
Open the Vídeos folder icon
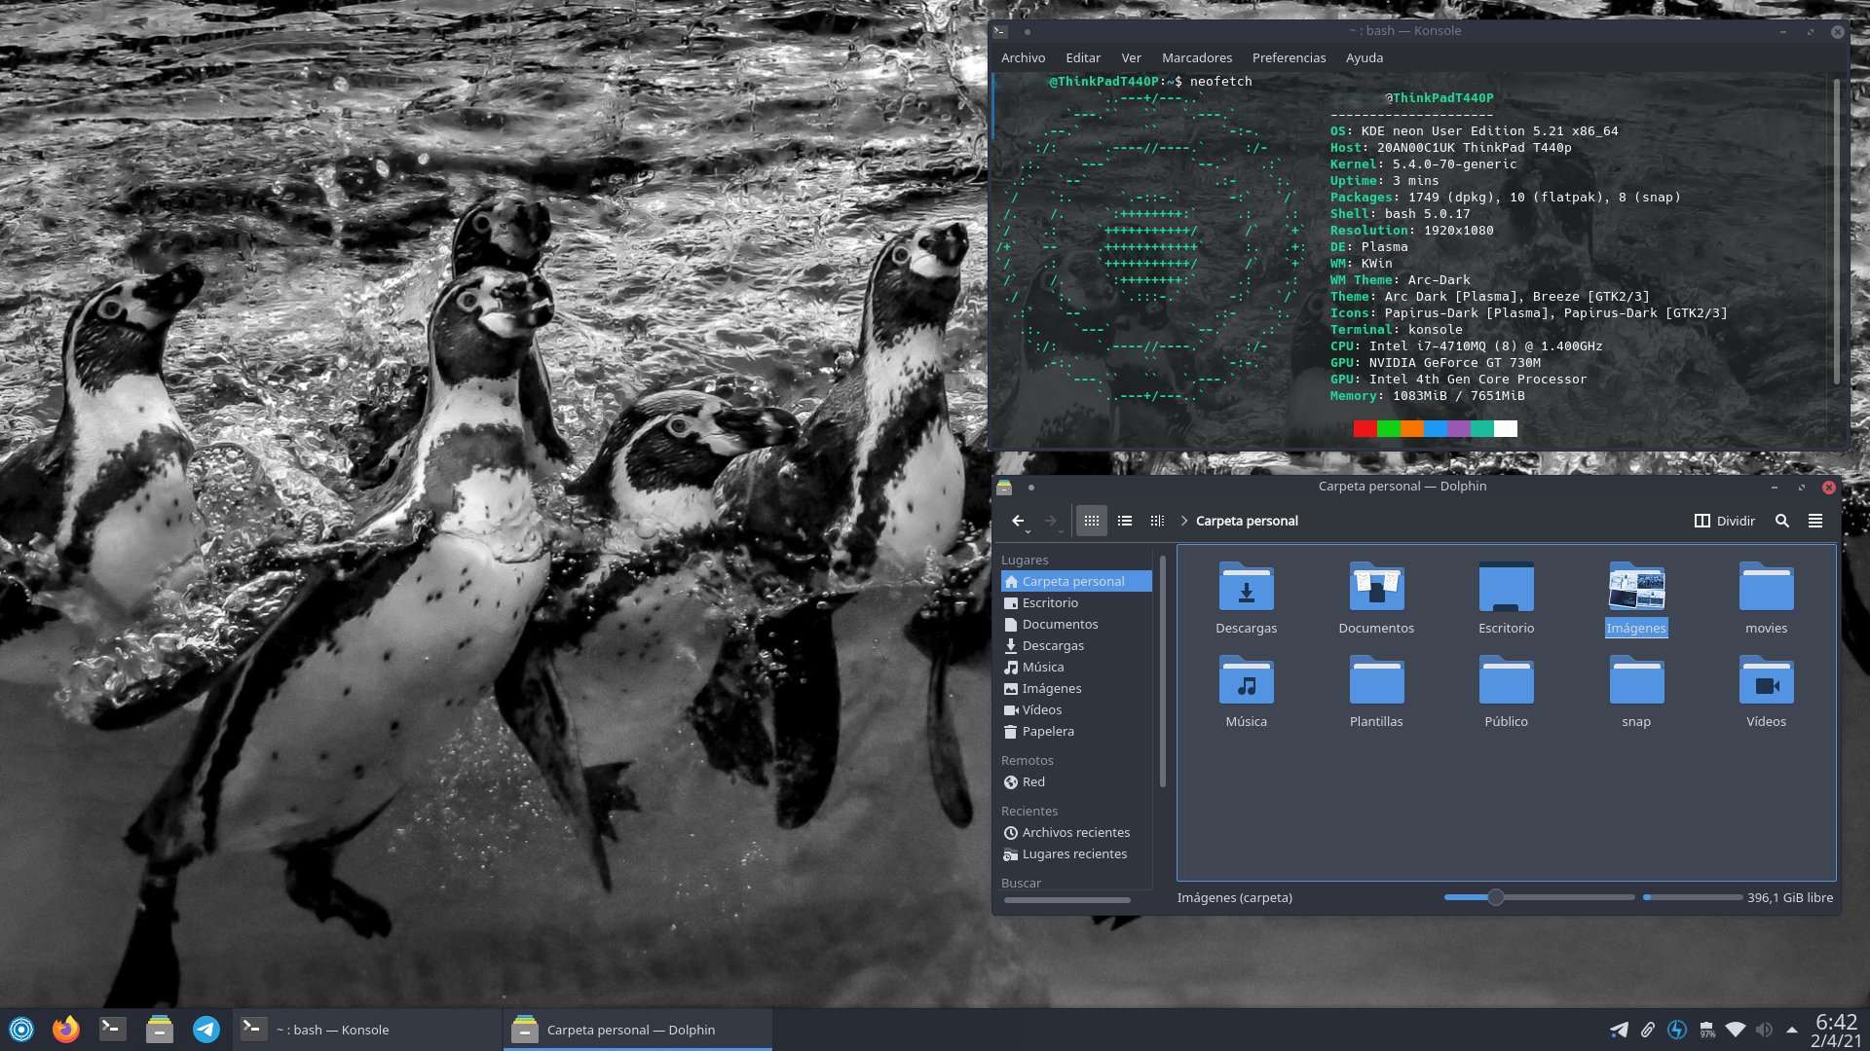click(1765, 682)
